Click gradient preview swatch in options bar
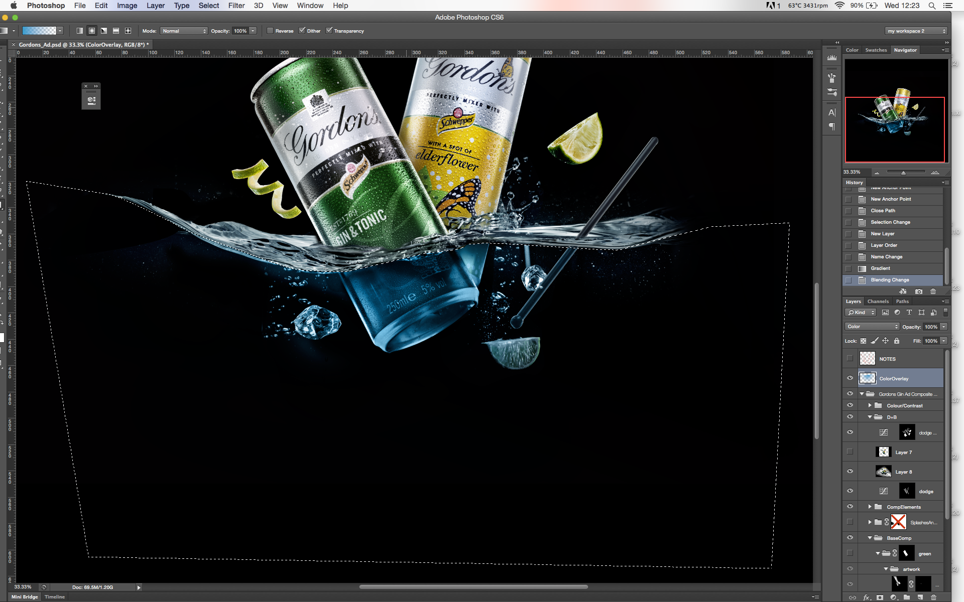Viewport: 964px width, 602px height. (x=39, y=31)
